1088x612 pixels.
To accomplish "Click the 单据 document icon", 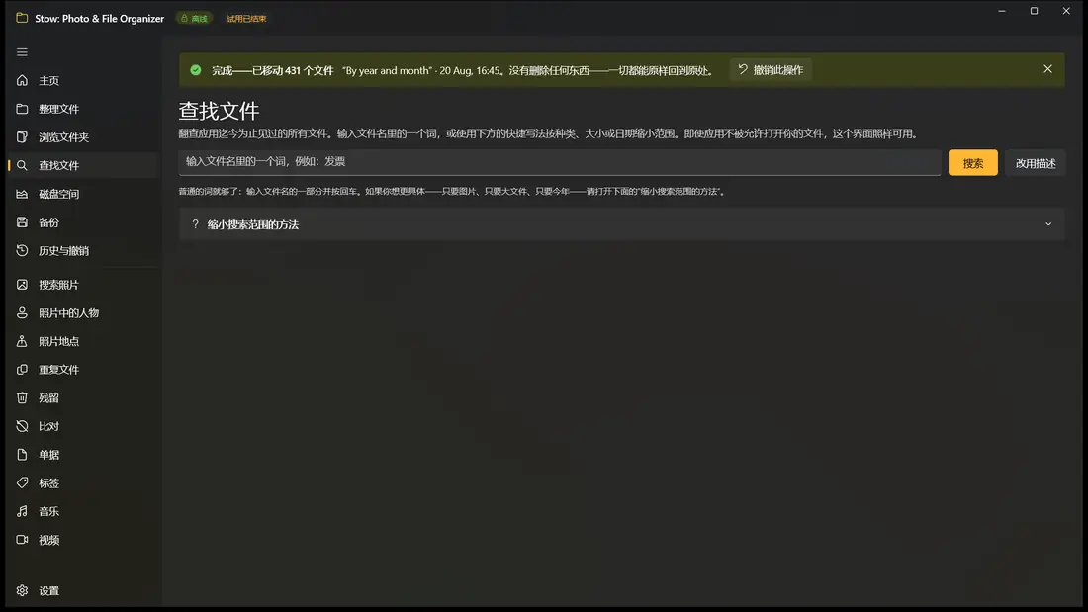I will coord(22,455).
